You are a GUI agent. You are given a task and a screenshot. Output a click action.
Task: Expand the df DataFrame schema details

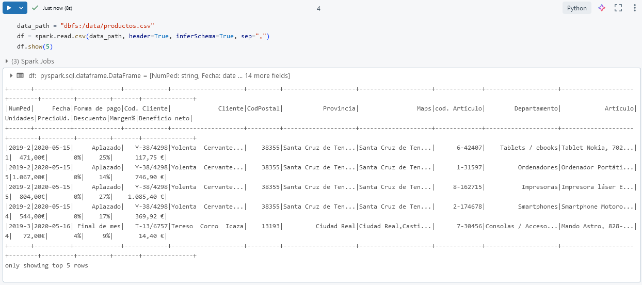pos(11,75)
